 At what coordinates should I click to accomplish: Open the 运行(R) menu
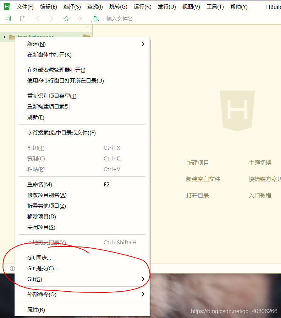point(142,7)
